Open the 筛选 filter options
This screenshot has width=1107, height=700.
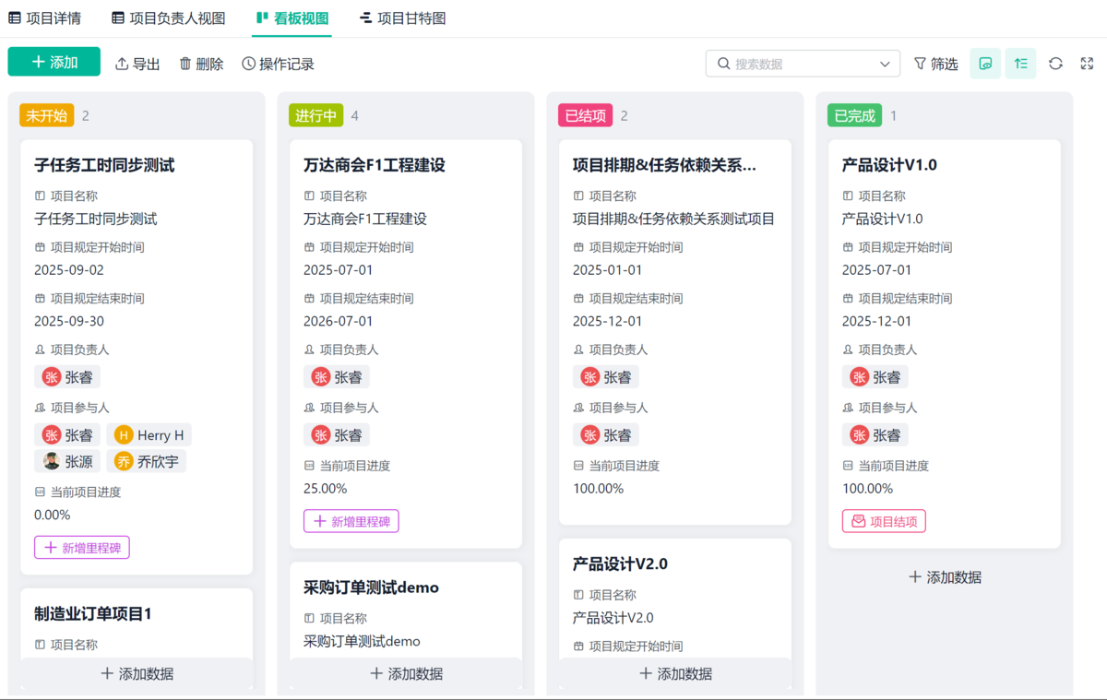point(935,64)
